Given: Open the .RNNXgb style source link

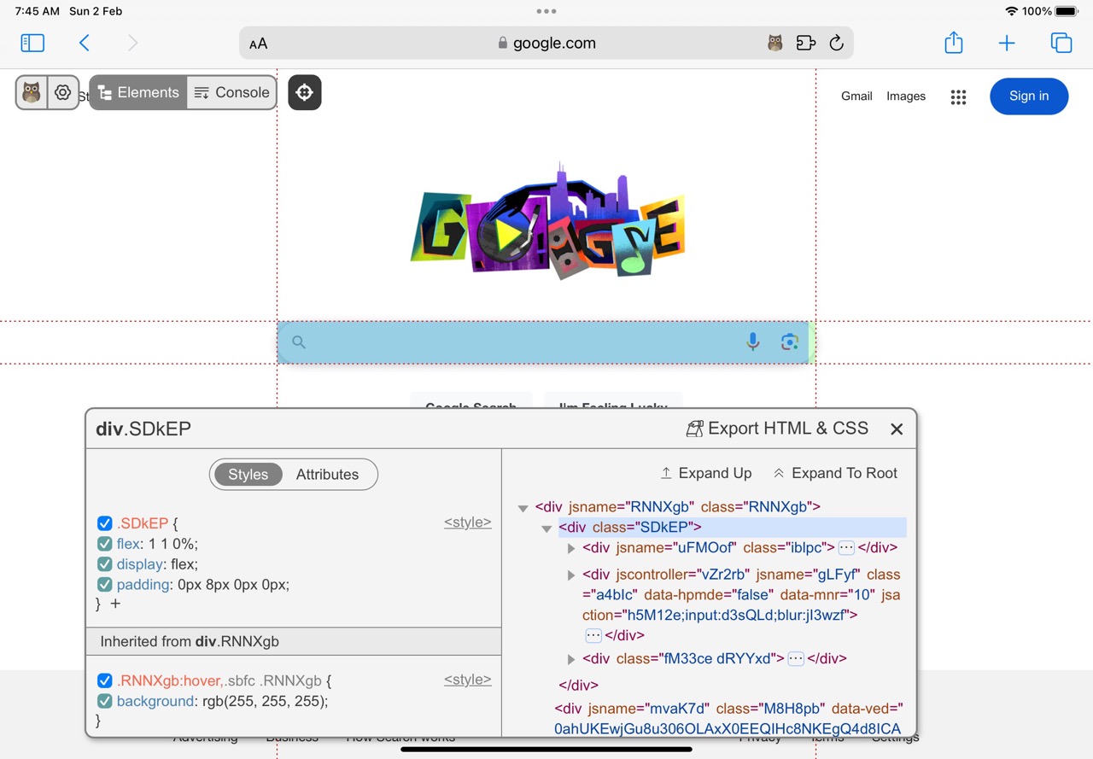Looking at the screenshot, I should pos(468,680).
